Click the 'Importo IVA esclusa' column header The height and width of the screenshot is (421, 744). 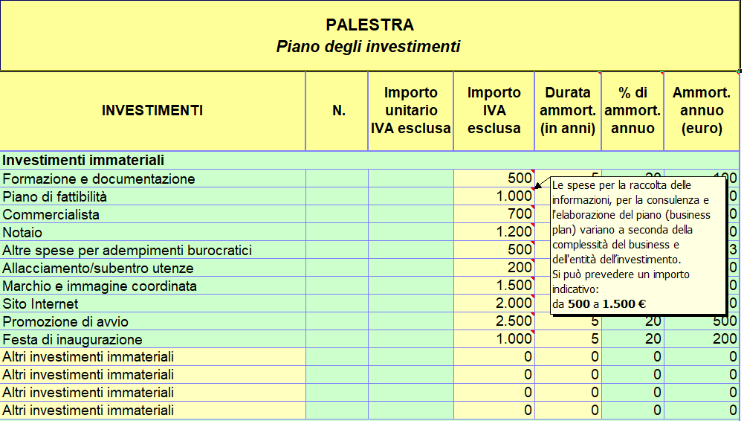(x=494, y=111)
